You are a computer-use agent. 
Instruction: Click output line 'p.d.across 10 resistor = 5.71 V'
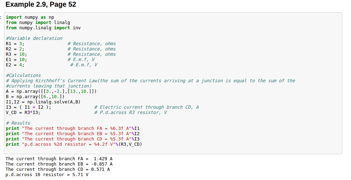[47, 175]
